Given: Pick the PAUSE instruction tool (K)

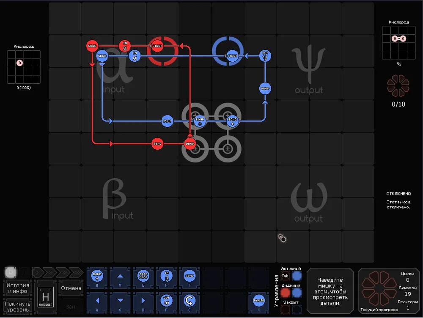Looking at the screenshot, I should coord(259,302).
